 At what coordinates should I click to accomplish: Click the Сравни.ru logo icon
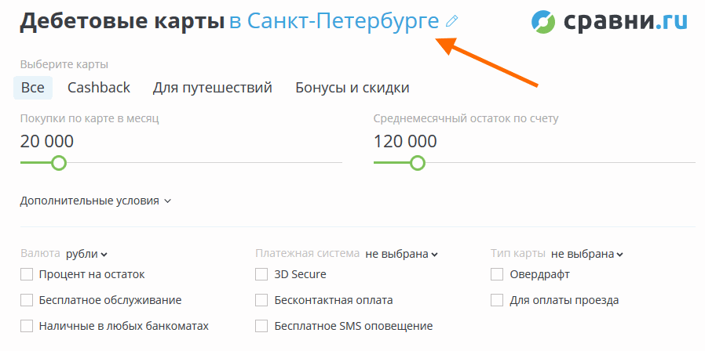pos(543,23)
